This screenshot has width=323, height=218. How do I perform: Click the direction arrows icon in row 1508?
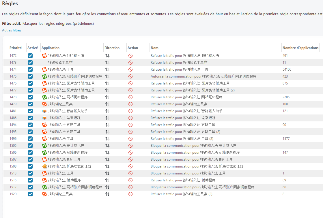coord(107,166)
